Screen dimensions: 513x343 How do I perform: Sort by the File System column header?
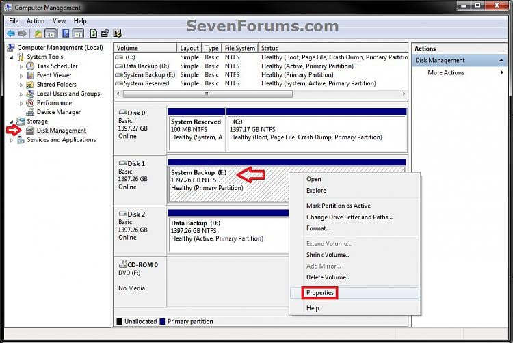(240, 48)
